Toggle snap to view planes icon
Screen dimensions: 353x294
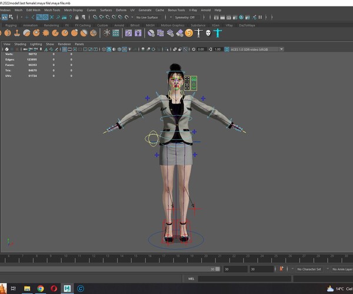(121, 17)
